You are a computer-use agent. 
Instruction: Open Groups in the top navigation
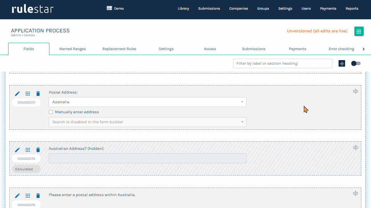(x=263, y=8)
